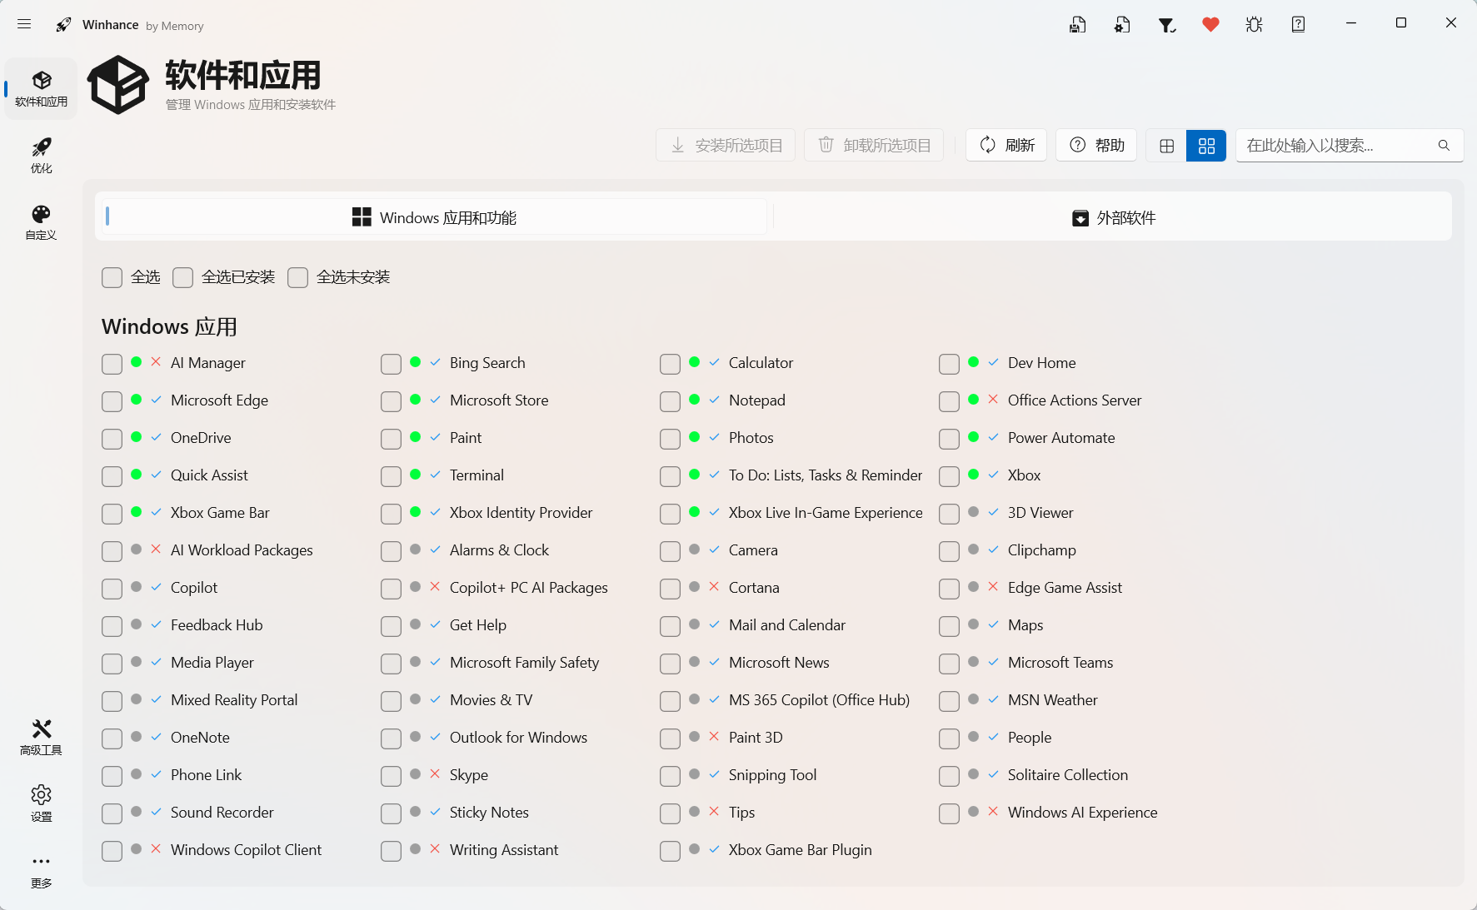Click the Notepad app name
The height and width of the screenshot is (910, 1477).
click(x=757, y=400)
